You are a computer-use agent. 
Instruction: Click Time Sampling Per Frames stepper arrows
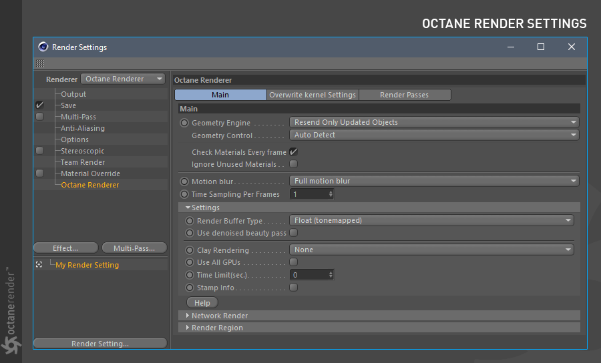tap(331, 194)
